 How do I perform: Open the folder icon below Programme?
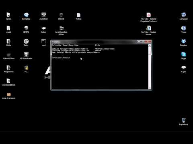(x=9, y=82)
